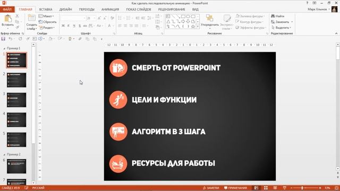Click the Replace (Заменить) button
Viewport: 340px width, 191px height.
(282, 22)
